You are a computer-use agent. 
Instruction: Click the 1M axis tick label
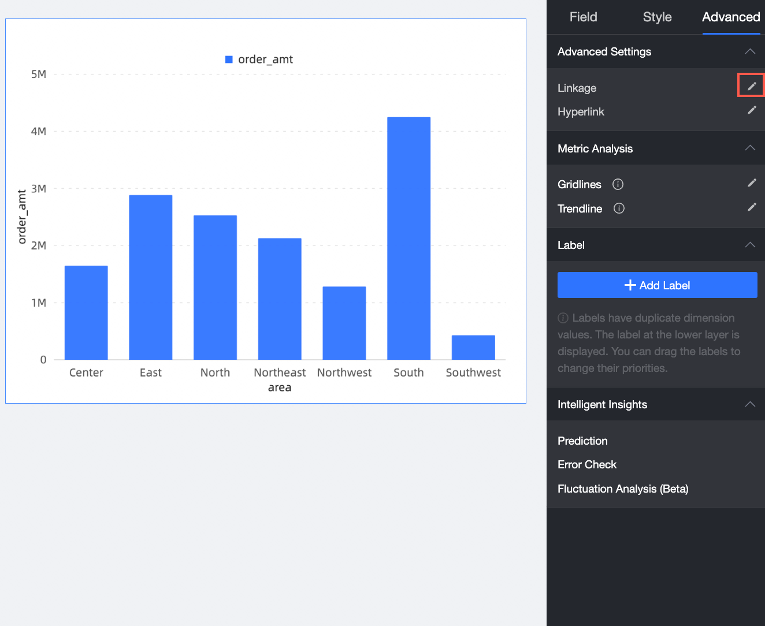39,303
